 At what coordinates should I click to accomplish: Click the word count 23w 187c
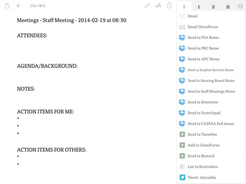(x=37, y=6)
